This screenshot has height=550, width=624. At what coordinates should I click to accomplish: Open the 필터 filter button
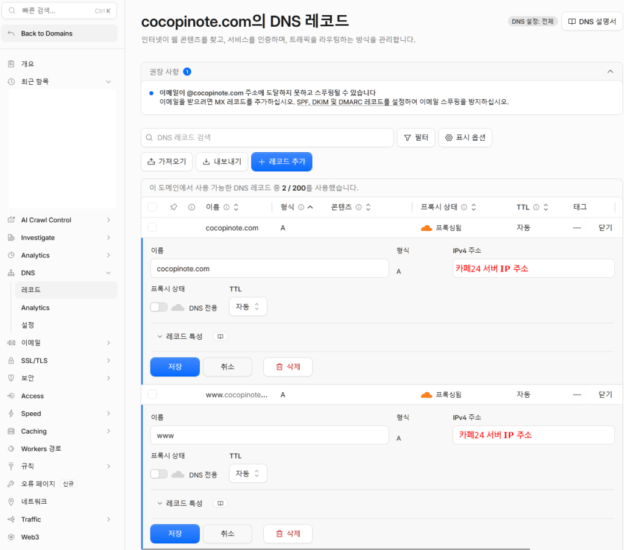[416, 138]
